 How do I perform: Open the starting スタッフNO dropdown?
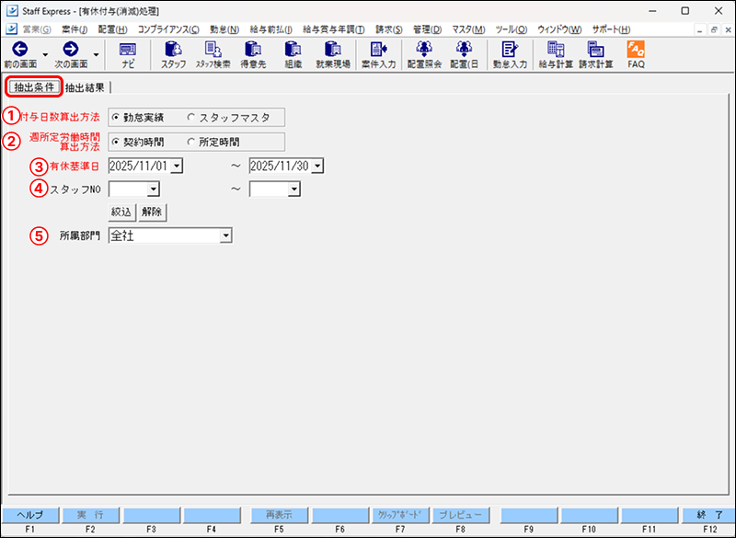[154, 189]
